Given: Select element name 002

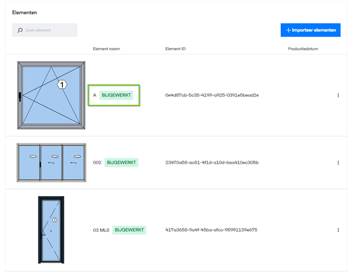Looking at the screenshot, I should (97, 162).
